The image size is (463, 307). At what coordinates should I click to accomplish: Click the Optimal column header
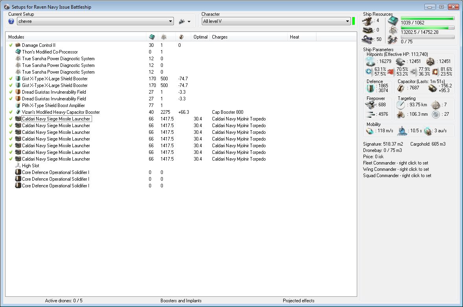201,37
